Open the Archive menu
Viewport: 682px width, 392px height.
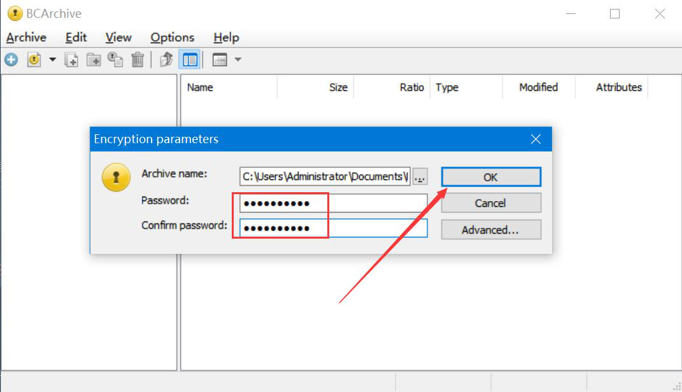pyautogui.click(x=26, y=38)
